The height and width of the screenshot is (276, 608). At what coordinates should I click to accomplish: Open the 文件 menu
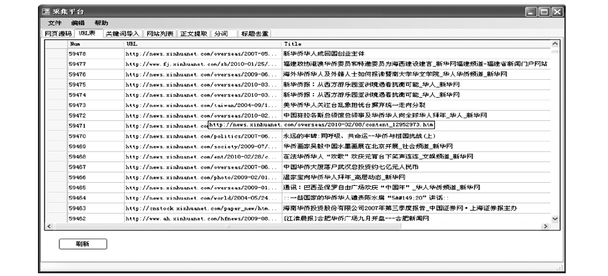pos(55,23)
